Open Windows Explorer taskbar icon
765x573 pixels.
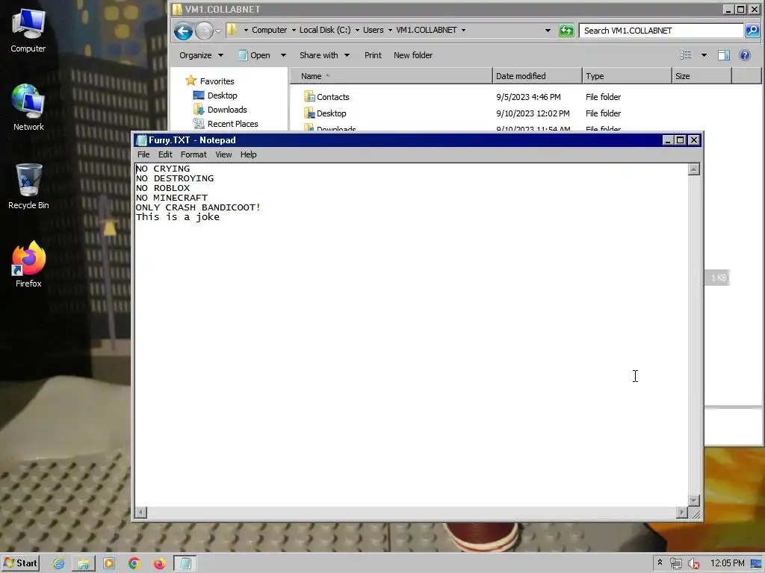point(84,564)
